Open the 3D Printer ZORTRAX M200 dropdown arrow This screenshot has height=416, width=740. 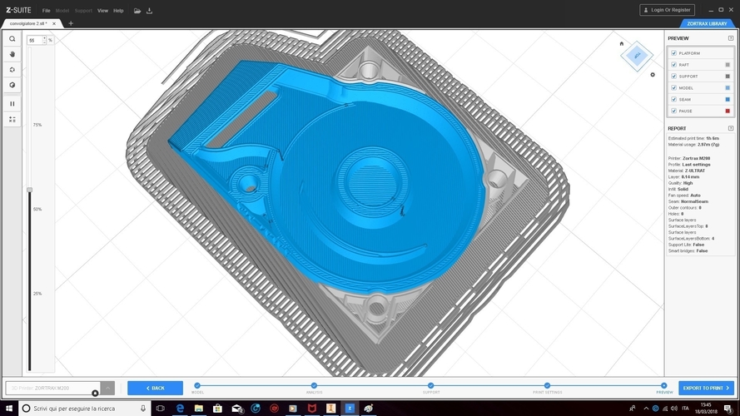(x=107, y=389)
